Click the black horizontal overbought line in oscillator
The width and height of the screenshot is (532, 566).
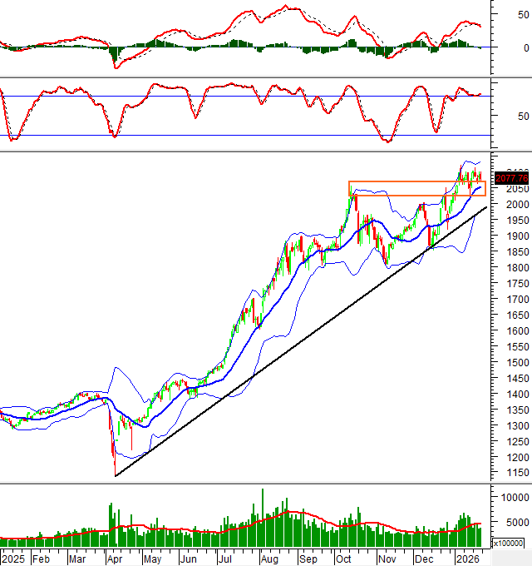[x=249, y=96]
